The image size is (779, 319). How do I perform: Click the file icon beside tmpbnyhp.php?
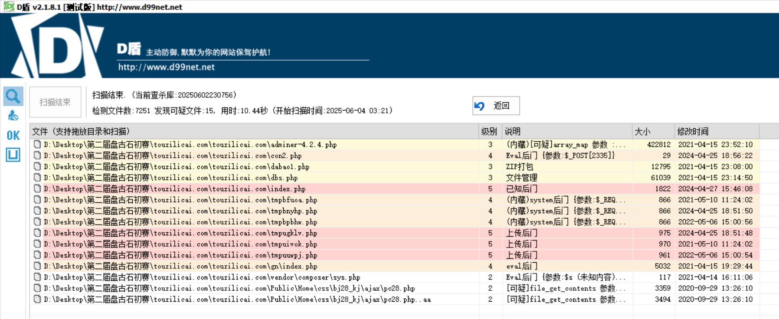[x=37, y=211]
